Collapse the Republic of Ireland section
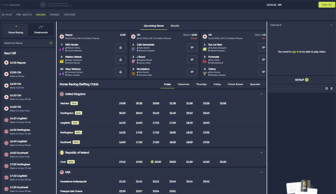Image resolution: width=336 pixels, height=194 pixels. pyautogui.click(x=261, y=153)
